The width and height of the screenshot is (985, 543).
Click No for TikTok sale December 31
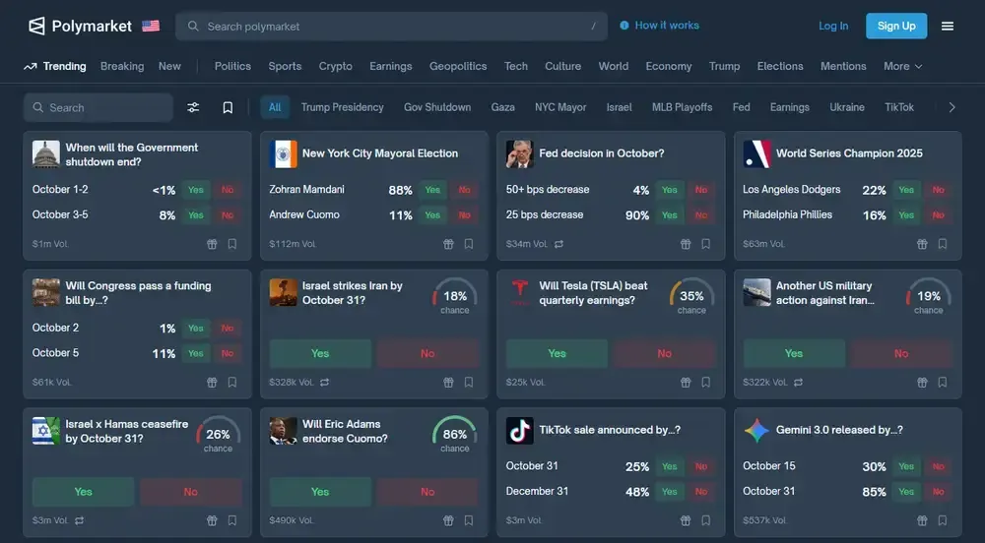701,492
